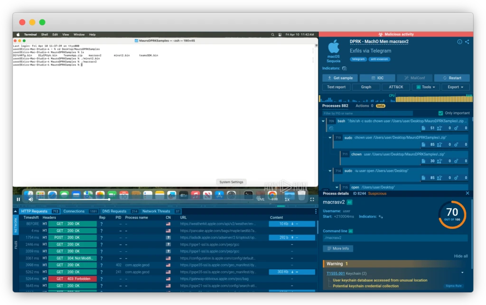Click the Sigma Rule badge
Image resolution: width=486 pixels, height=305 pixels.
click(453, 286)
